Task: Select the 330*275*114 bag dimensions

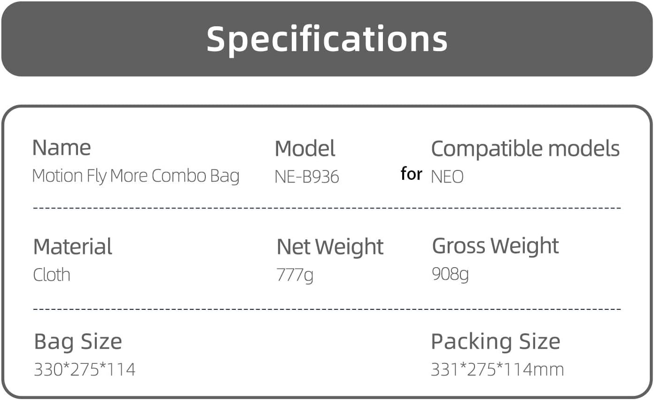Action: coord(85,370)
